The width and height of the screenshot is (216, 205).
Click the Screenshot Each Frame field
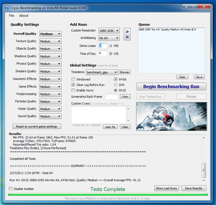[x=112, y=97]
